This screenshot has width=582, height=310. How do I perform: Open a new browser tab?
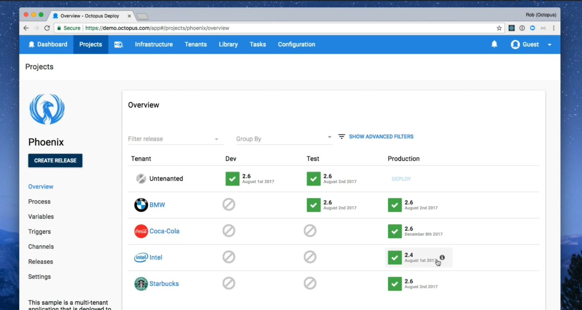[x=142, y=16]
